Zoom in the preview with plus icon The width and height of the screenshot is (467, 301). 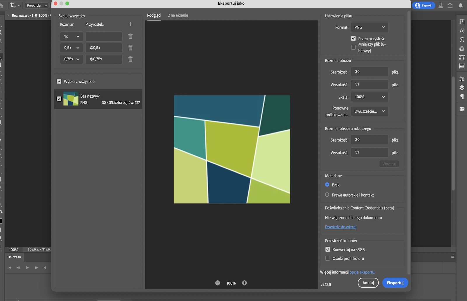tap(244, 283)
